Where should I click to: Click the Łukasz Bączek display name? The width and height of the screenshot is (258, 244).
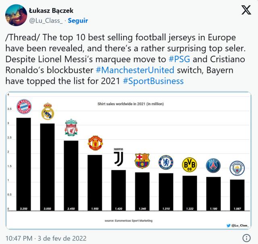click(x=51, y=10)
